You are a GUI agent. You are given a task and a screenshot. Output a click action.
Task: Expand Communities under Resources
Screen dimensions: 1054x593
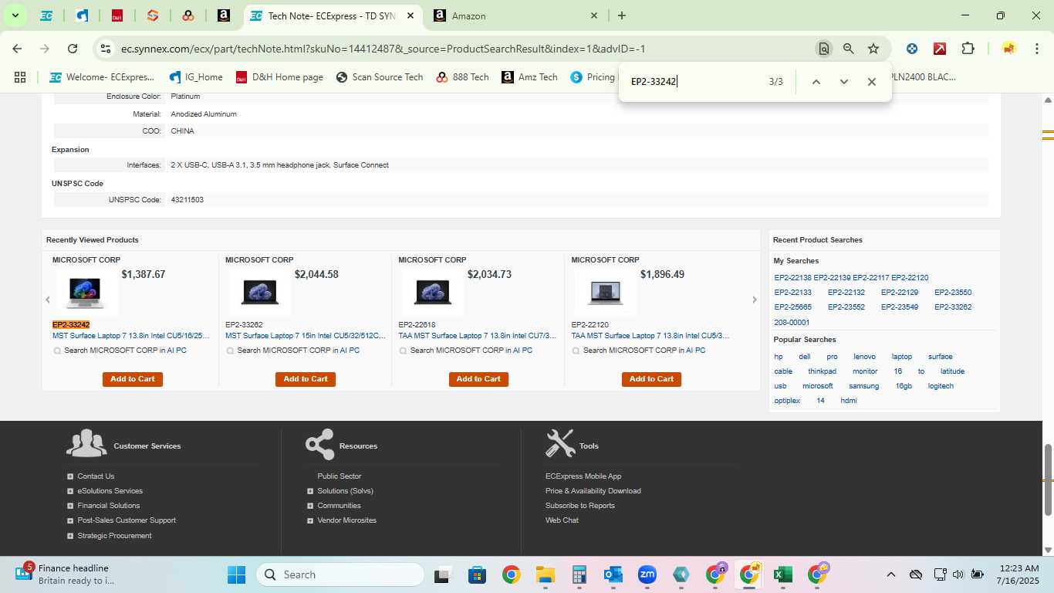coord(310,506)
